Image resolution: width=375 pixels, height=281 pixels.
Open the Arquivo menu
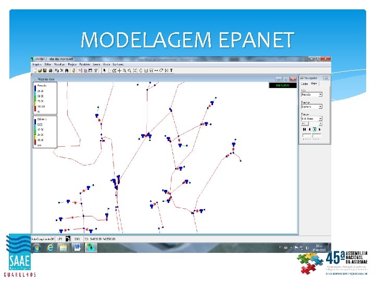coord(37,65)
